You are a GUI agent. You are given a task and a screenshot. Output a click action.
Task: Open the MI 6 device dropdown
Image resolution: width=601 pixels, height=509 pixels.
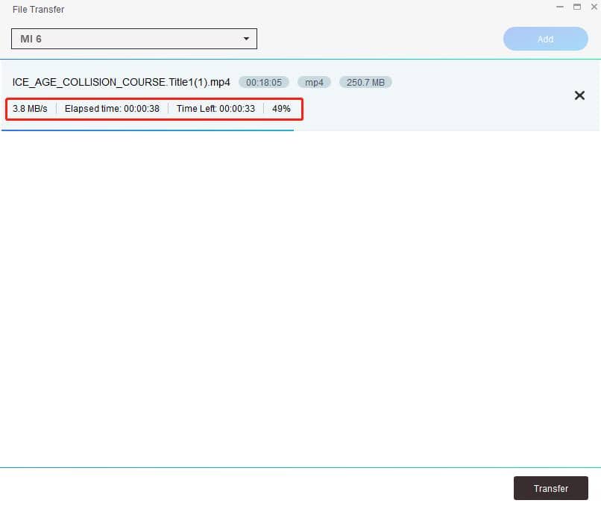point(133,39)
